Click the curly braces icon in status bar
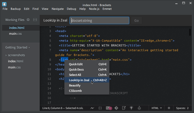 point(100,108)
